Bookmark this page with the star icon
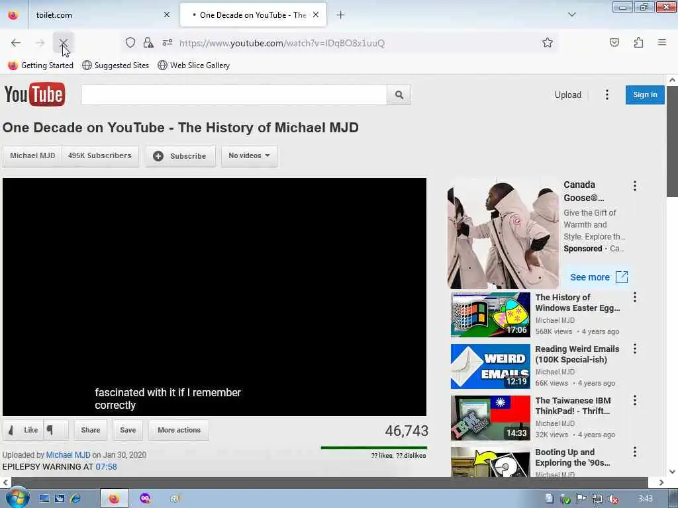The width and height of the screenshot is (678, 508). pyautogui.click(x=548, y=42)
